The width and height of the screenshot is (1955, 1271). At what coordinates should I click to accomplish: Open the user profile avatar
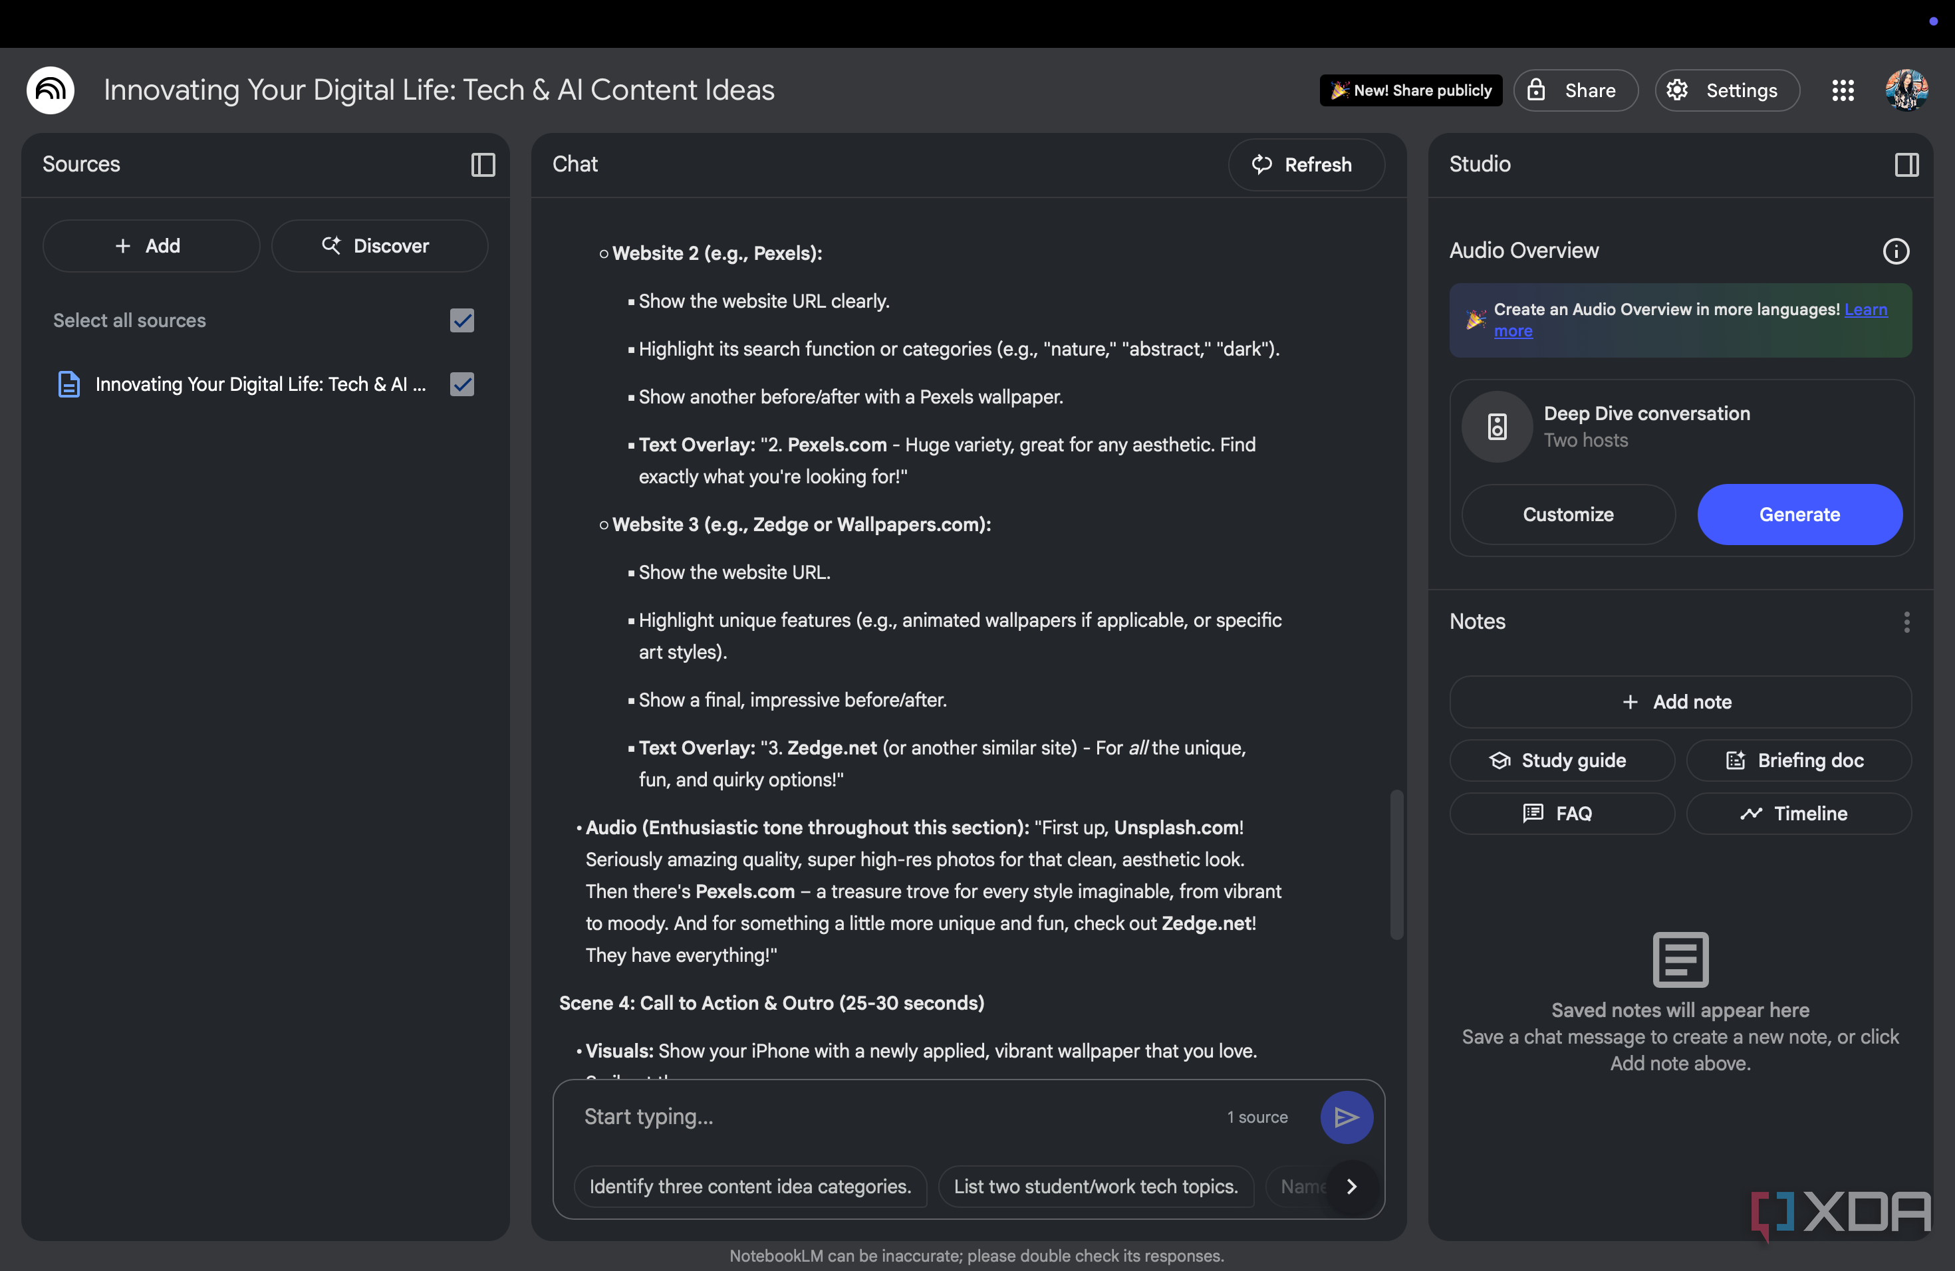point(1906,90)
